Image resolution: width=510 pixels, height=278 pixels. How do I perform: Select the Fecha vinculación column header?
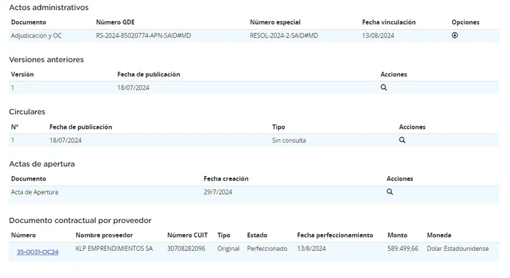click(389, 23)
